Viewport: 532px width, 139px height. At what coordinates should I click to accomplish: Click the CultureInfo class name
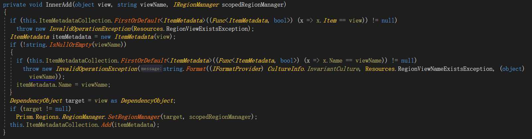[x=285, y=69]
